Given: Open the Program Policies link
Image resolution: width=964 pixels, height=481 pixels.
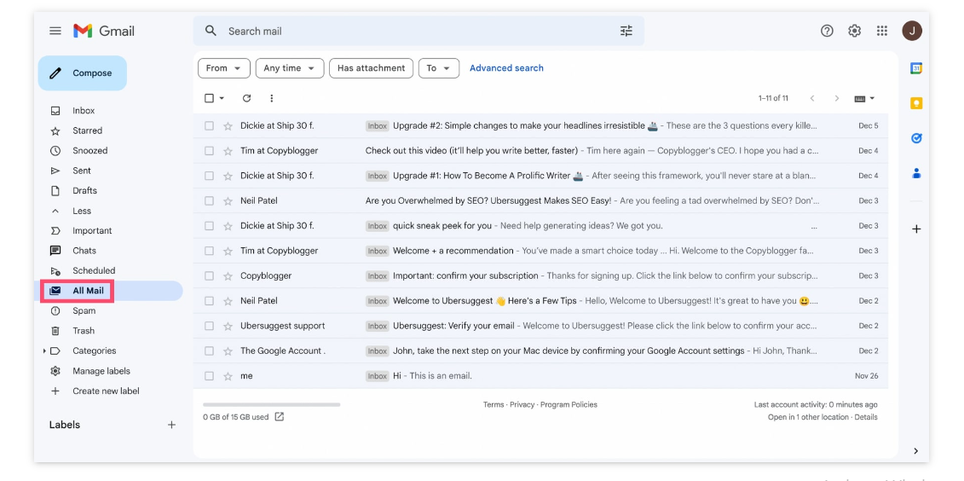Looking at the screenshot, I should pos(569,405).
